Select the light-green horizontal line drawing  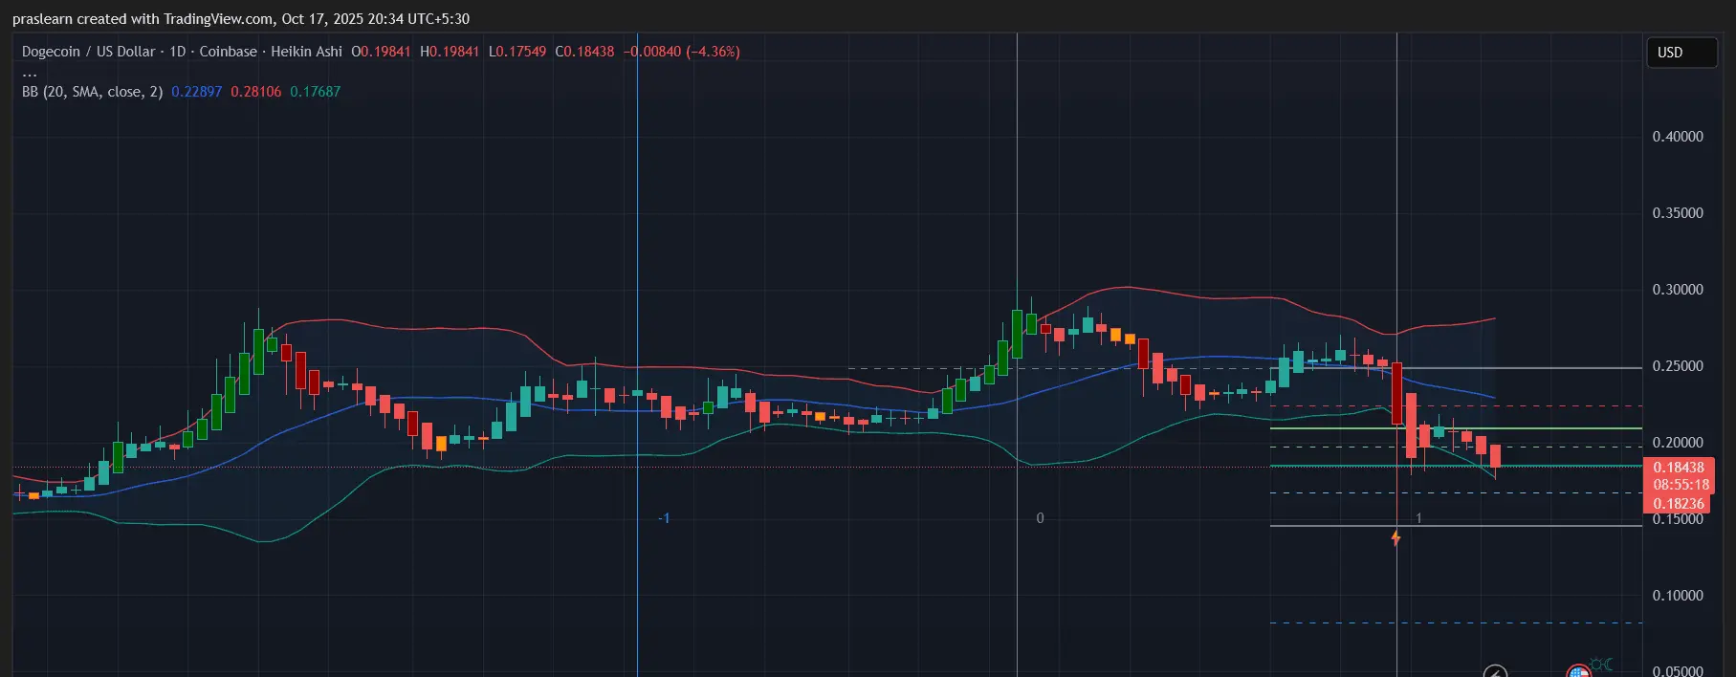pos(1456,428)
